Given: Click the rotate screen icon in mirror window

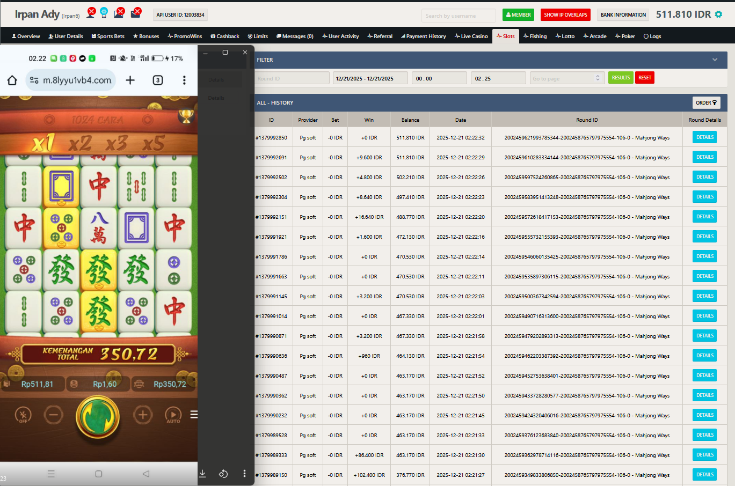Looking at the screenshot, I should 223,473.
